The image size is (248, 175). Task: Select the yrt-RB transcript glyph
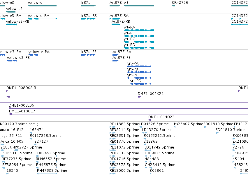coord(139,36)
